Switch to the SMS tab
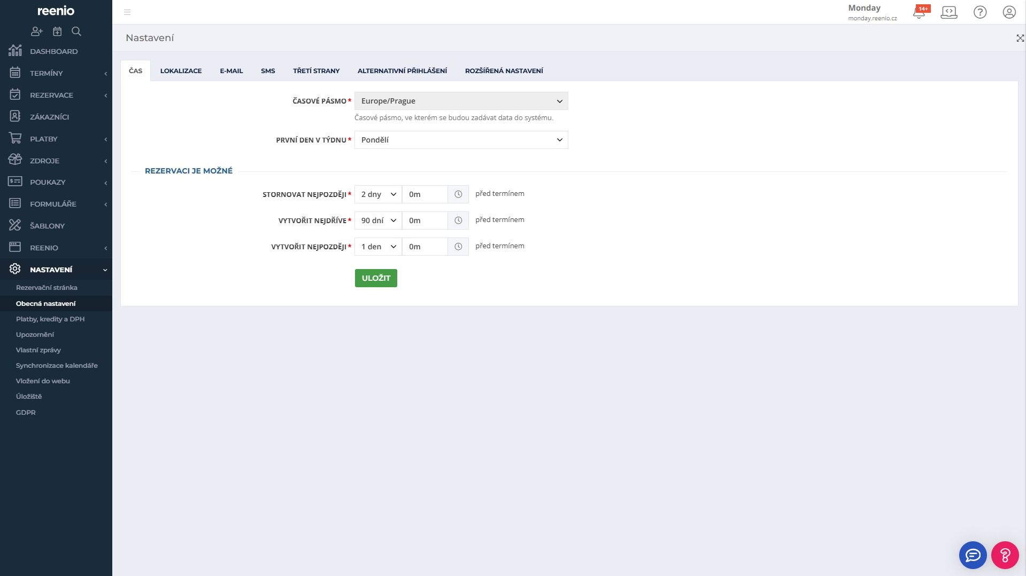Image resolution: width=1026 pixels, height=576 pixels. 268,70
